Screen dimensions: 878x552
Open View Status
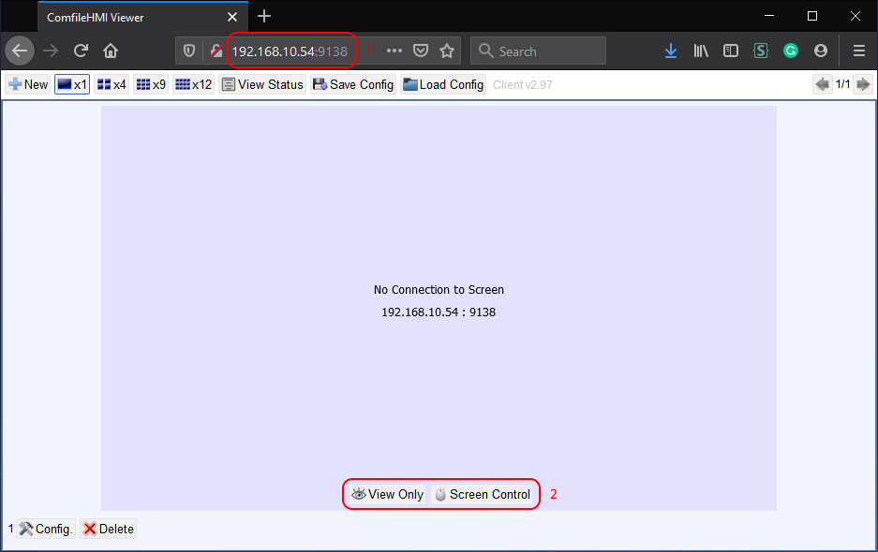pos(262,84)
